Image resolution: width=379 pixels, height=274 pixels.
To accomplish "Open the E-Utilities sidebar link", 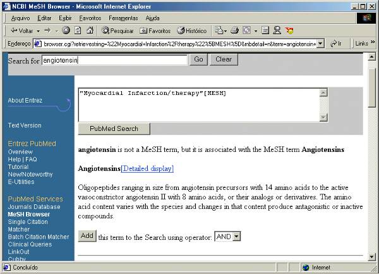I will [x=21, y=182].
